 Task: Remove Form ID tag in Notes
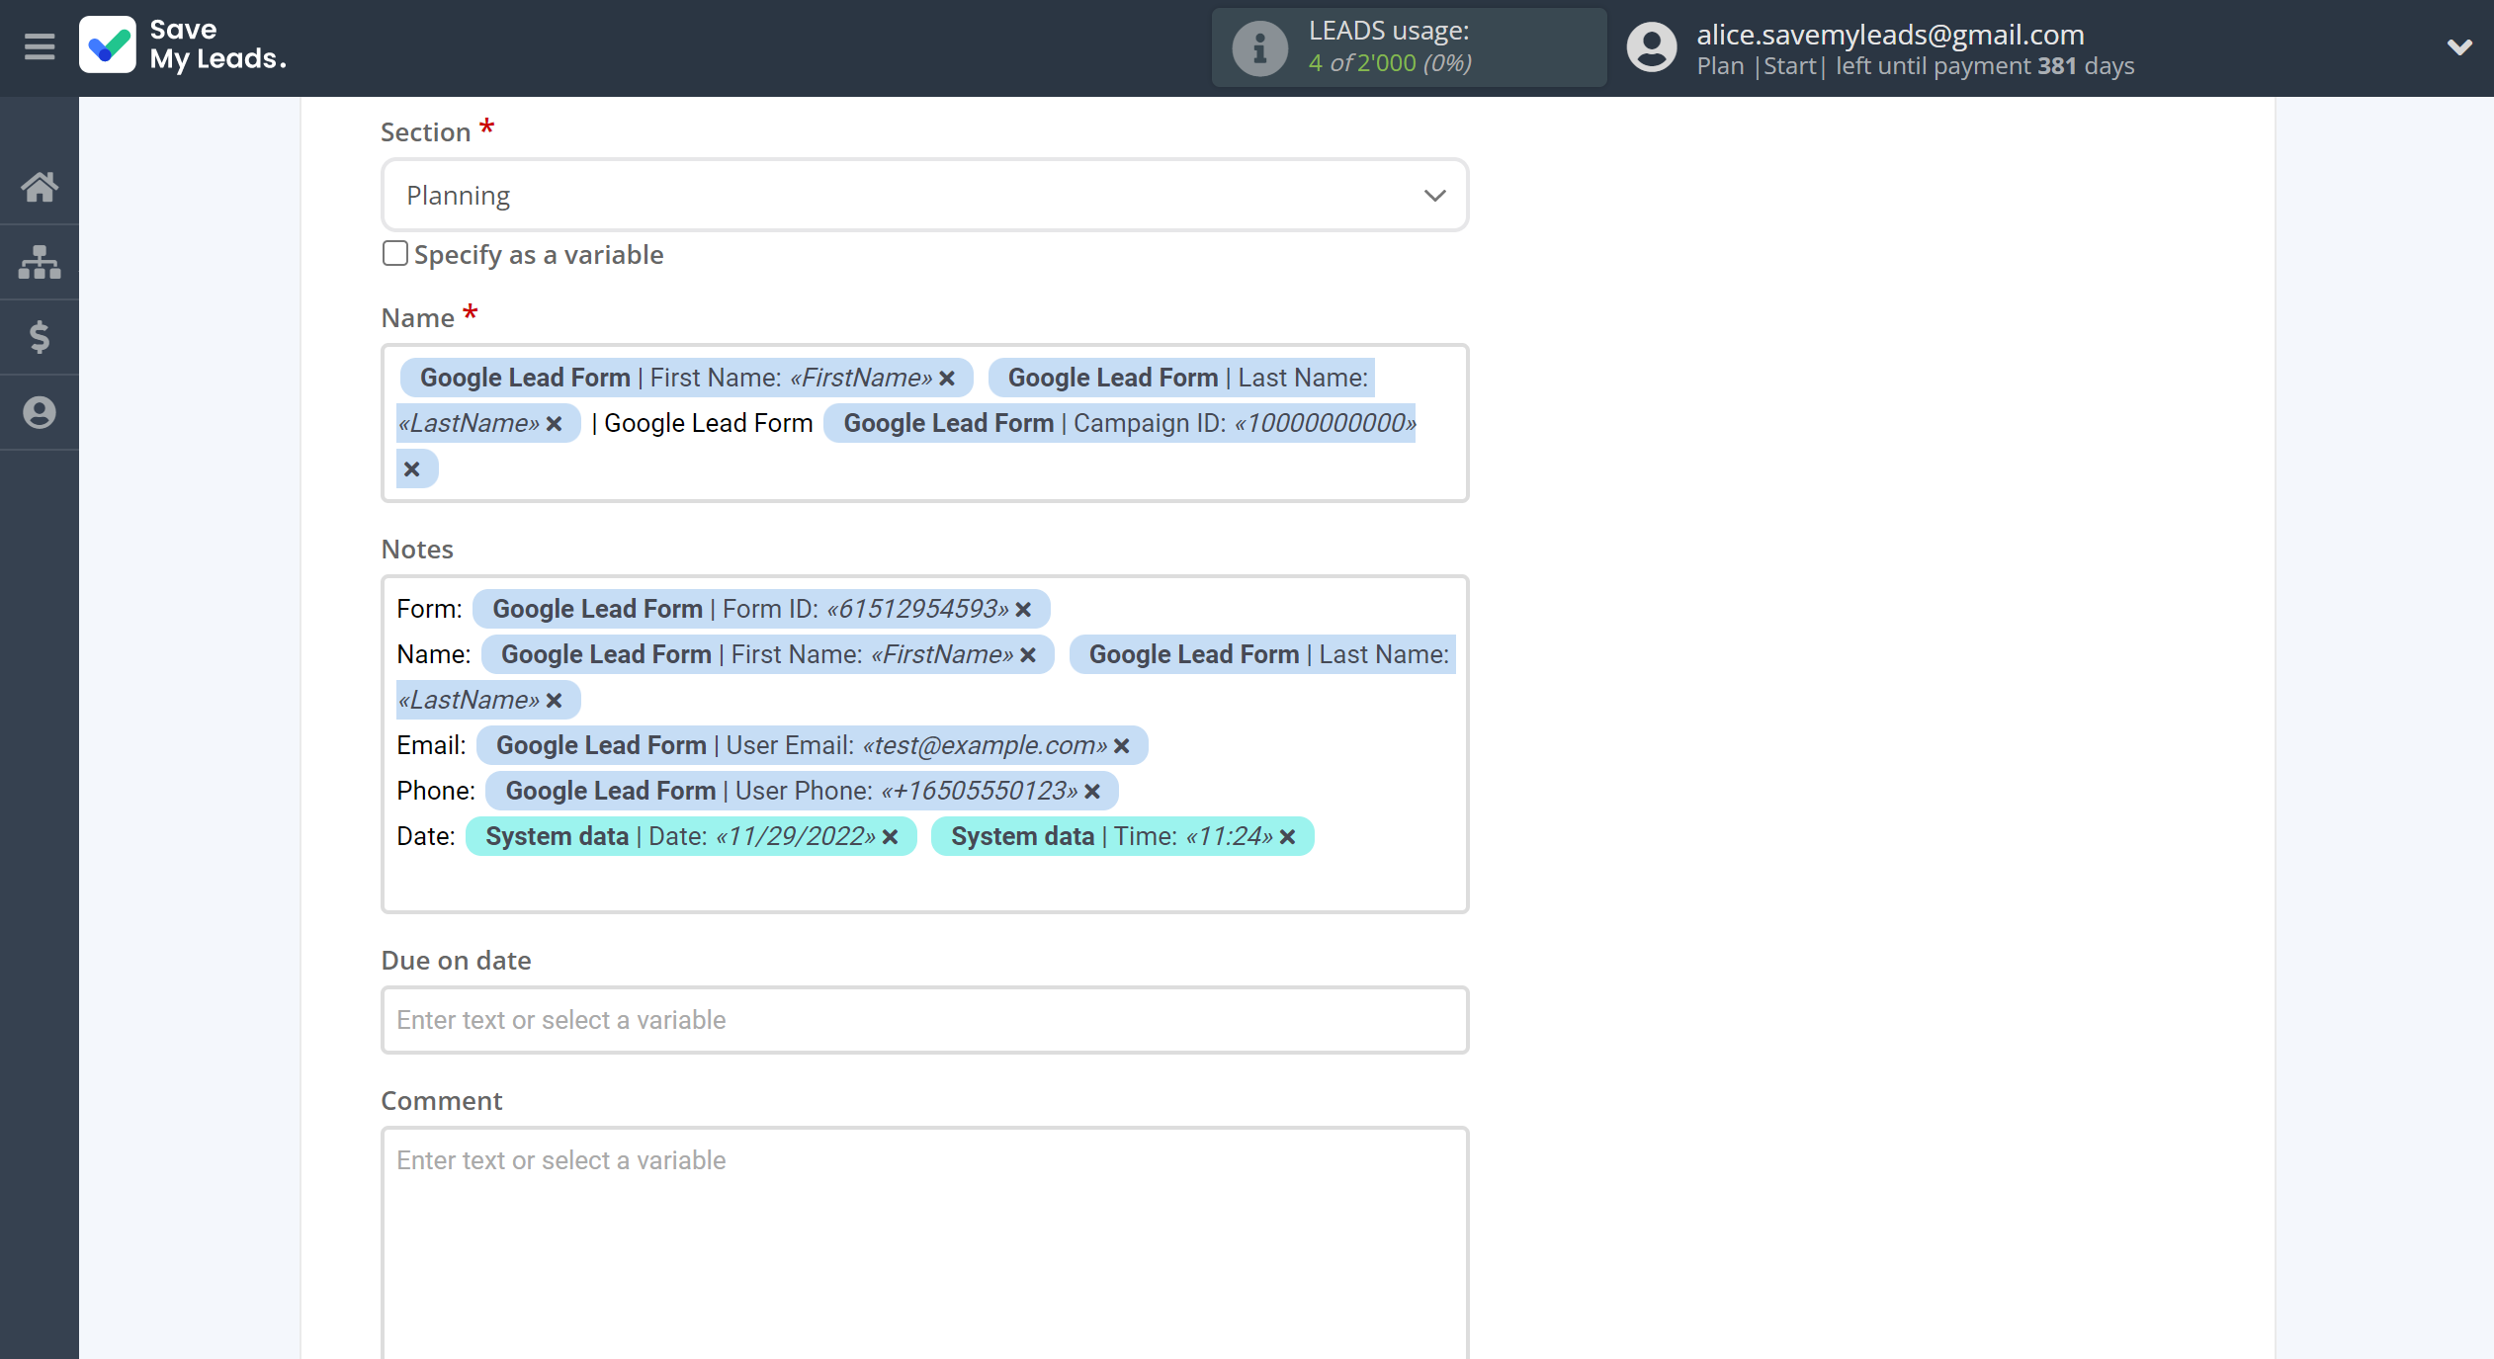(x=1024, y=610)
